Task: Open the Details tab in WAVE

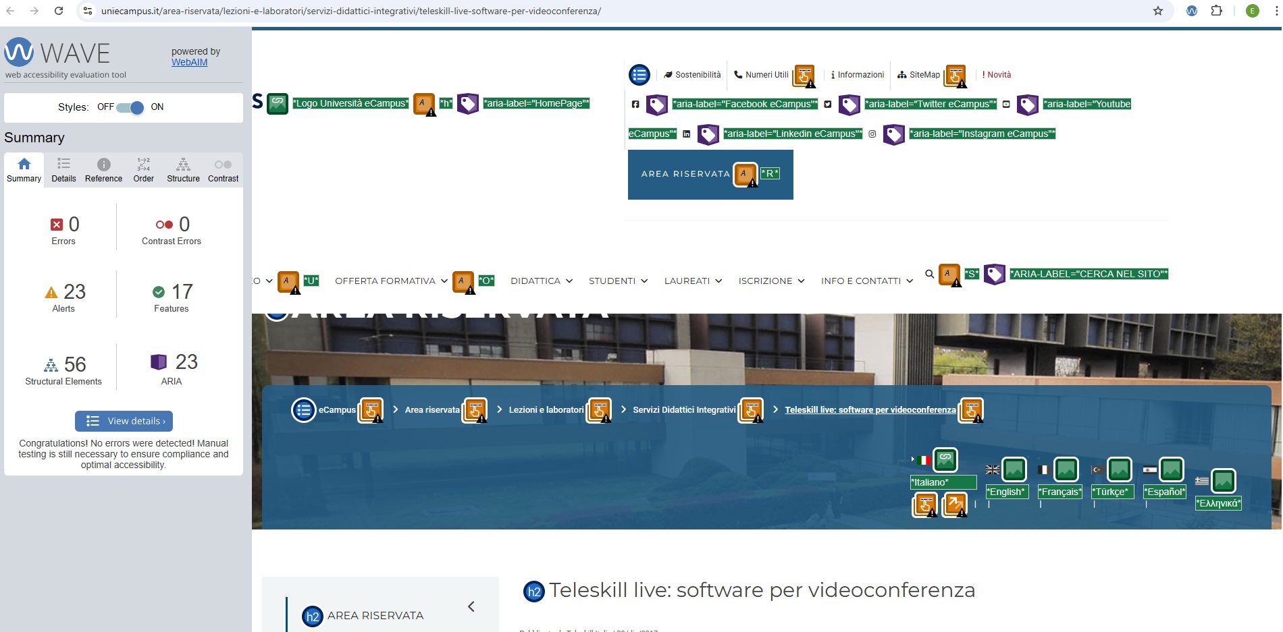Action: 63,170
